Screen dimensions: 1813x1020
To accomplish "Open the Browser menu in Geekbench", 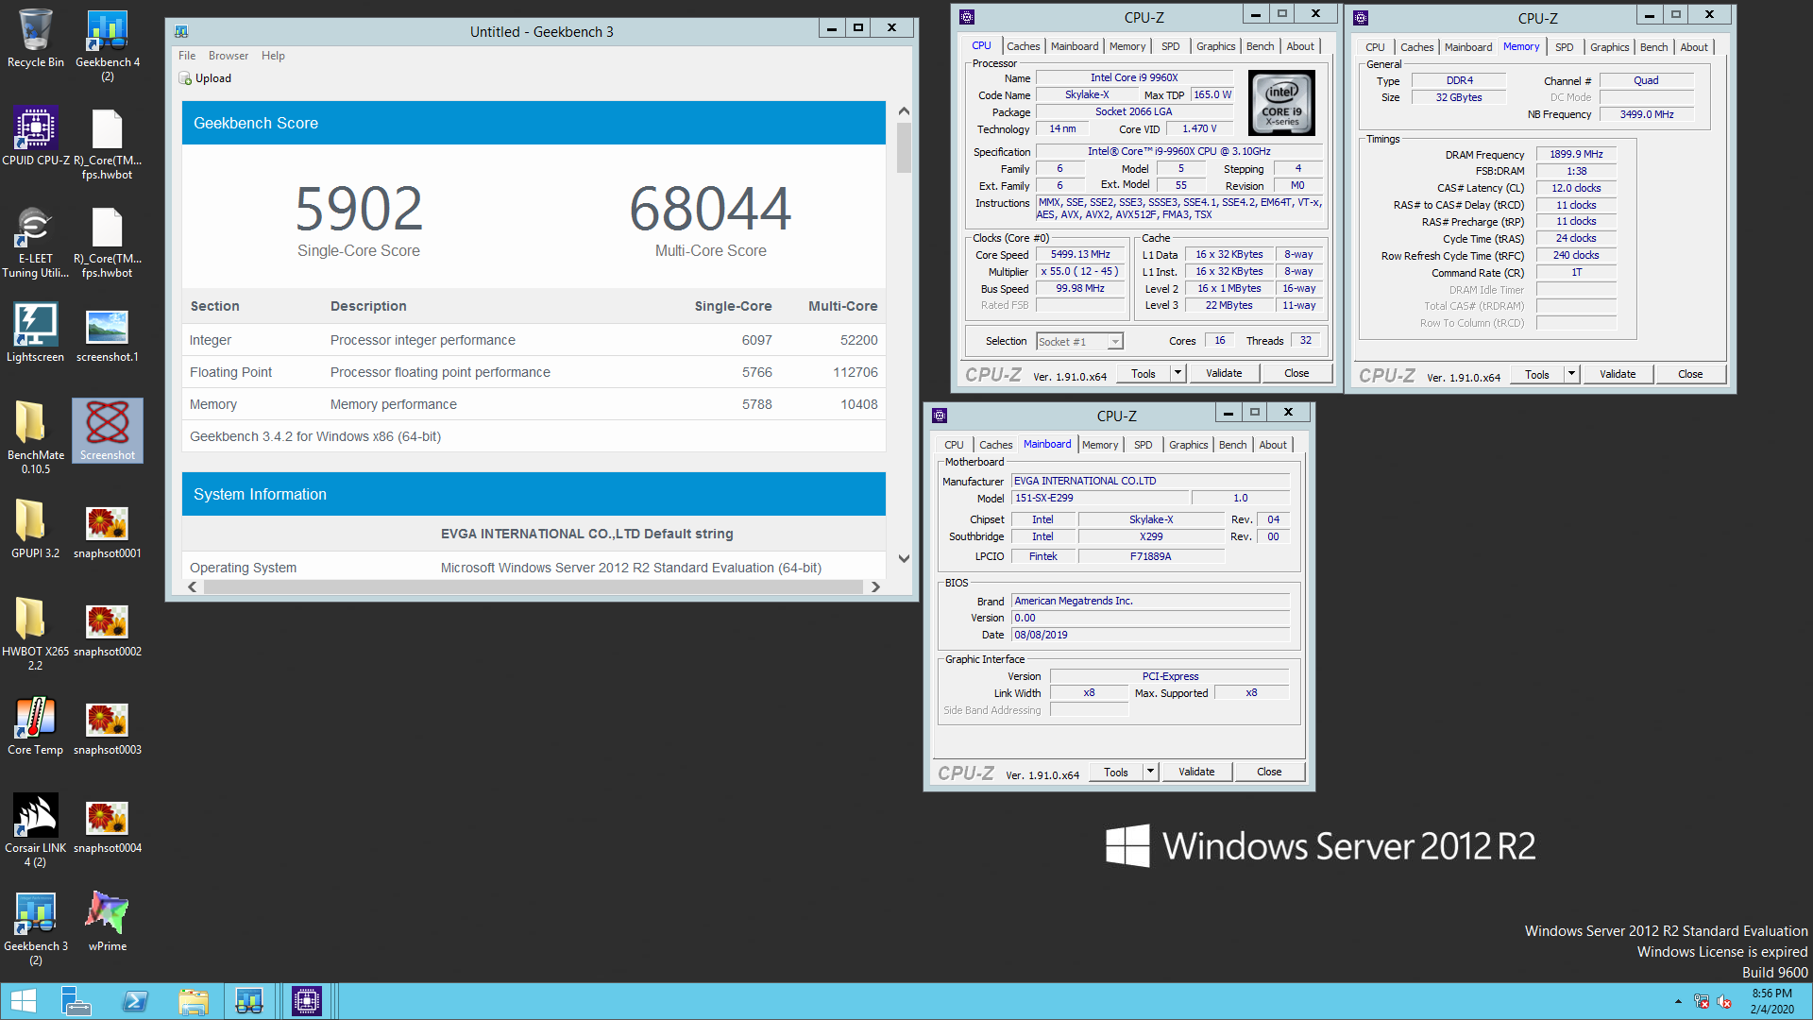I will 229,56.
